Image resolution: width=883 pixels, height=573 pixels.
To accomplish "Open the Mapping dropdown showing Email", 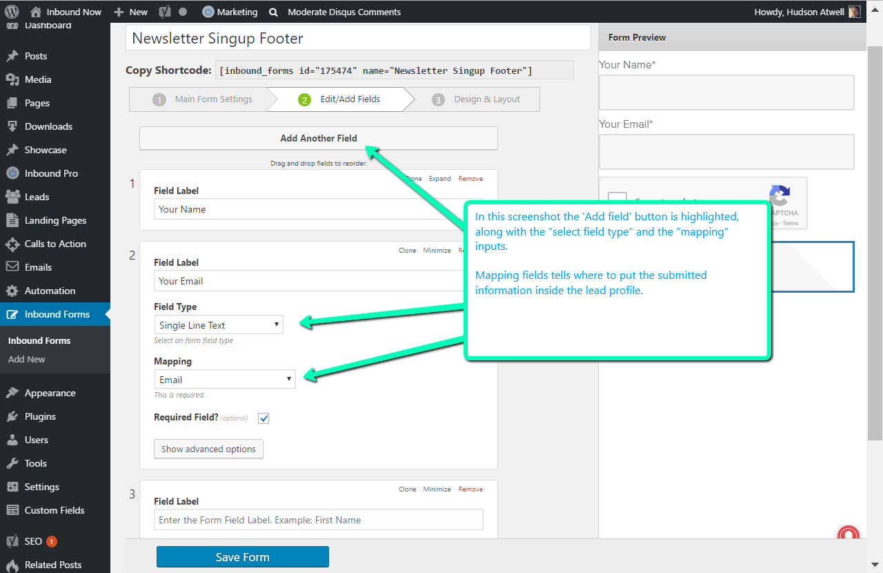I will click(225, 379).
